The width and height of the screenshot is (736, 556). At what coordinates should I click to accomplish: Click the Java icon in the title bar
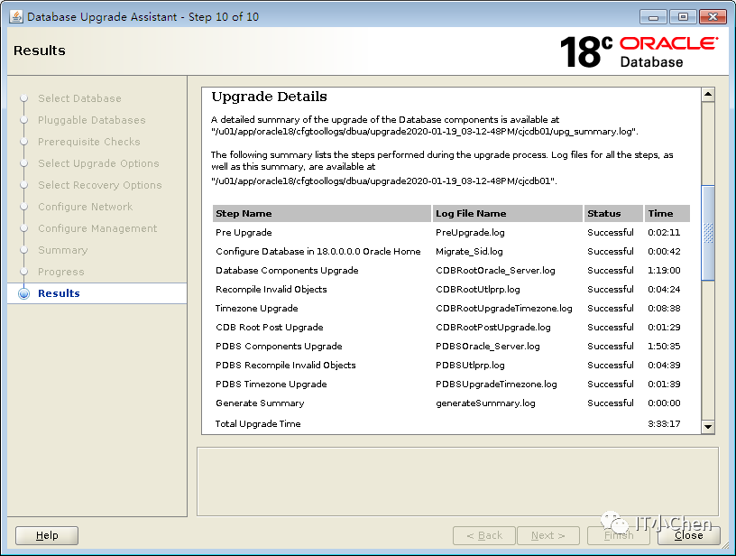click(16, 16)
